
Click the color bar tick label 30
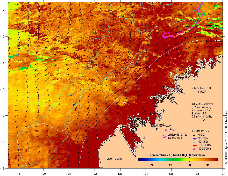(189, 165)
